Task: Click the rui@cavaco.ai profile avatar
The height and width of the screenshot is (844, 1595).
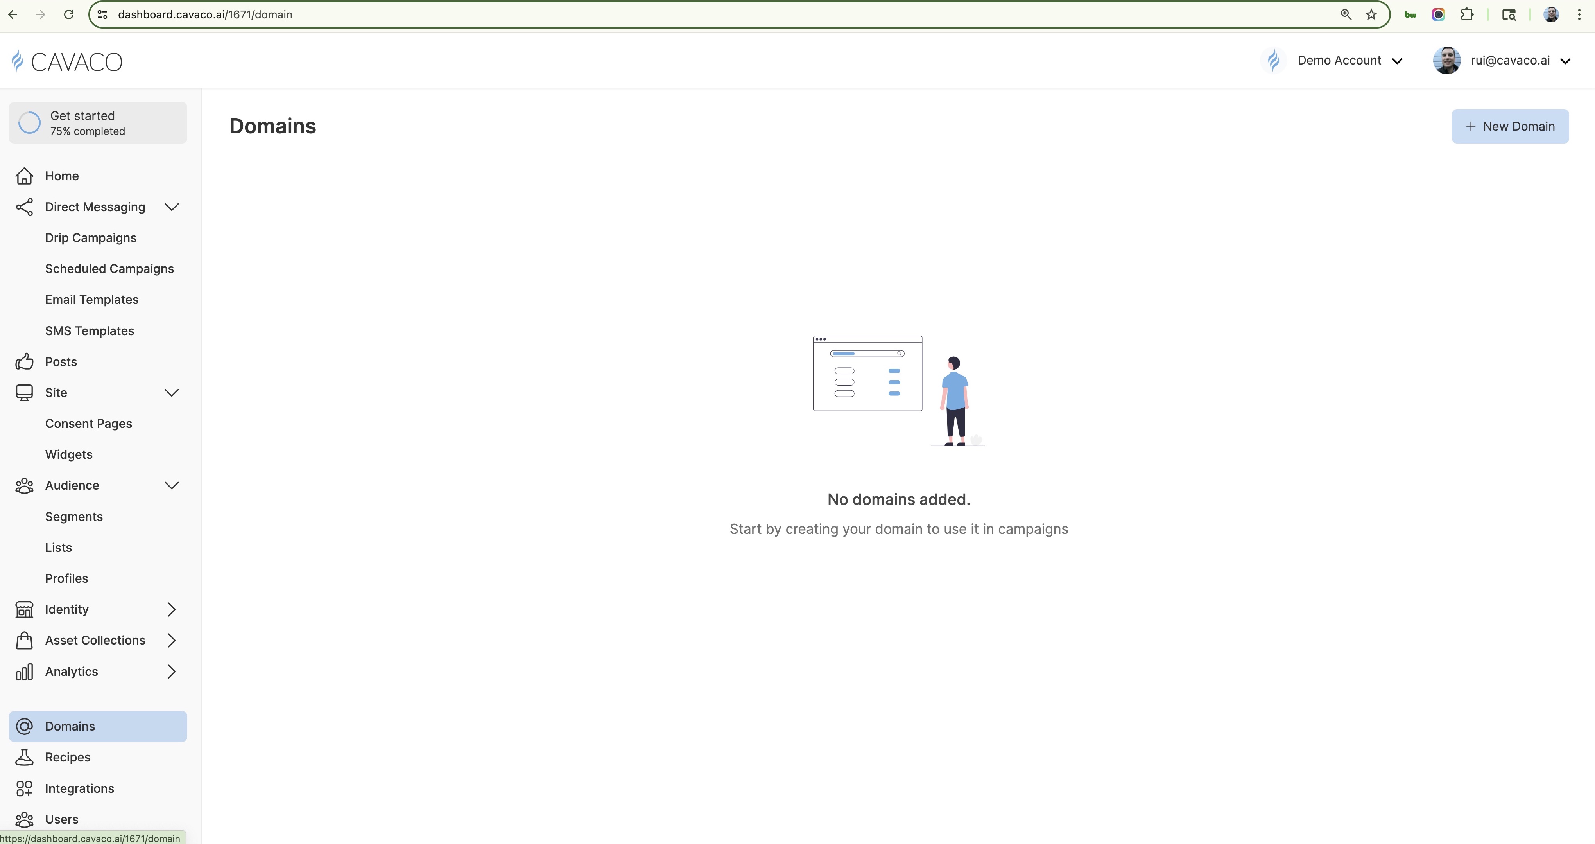Action: point(1446,60)
